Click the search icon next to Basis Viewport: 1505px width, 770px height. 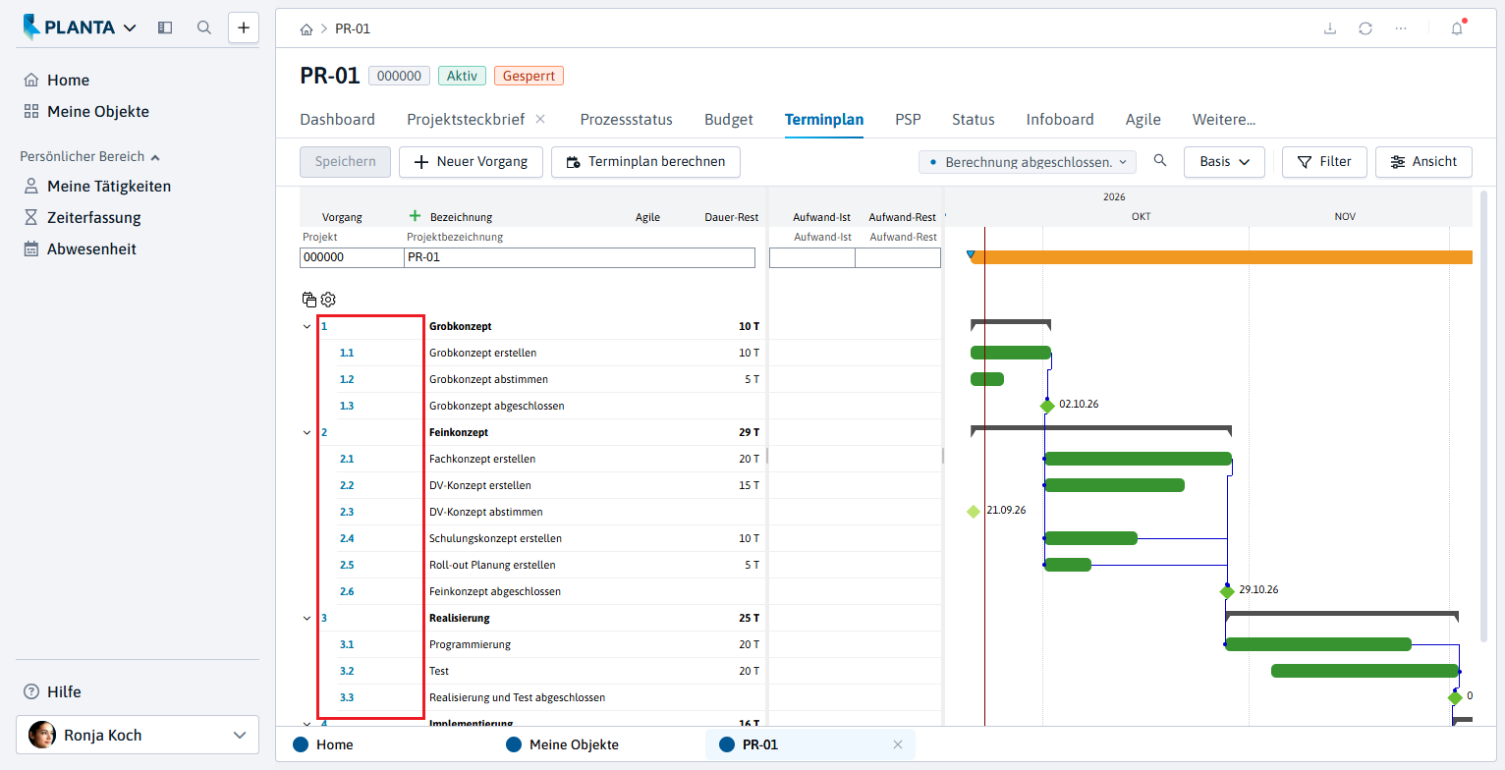point(1160,161)
